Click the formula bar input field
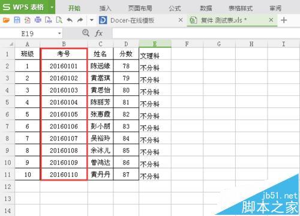300x216 pixels. point(206,33)
